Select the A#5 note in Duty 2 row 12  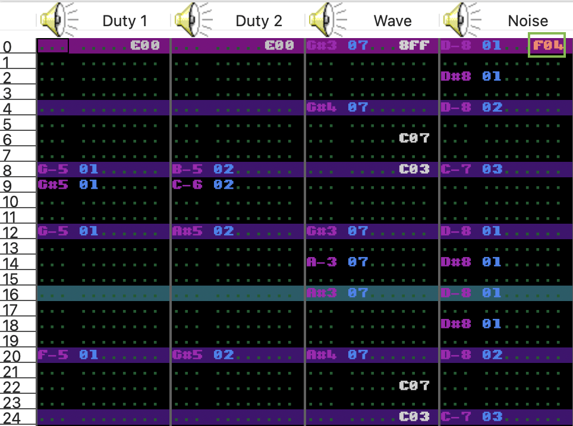click(187, 231)
